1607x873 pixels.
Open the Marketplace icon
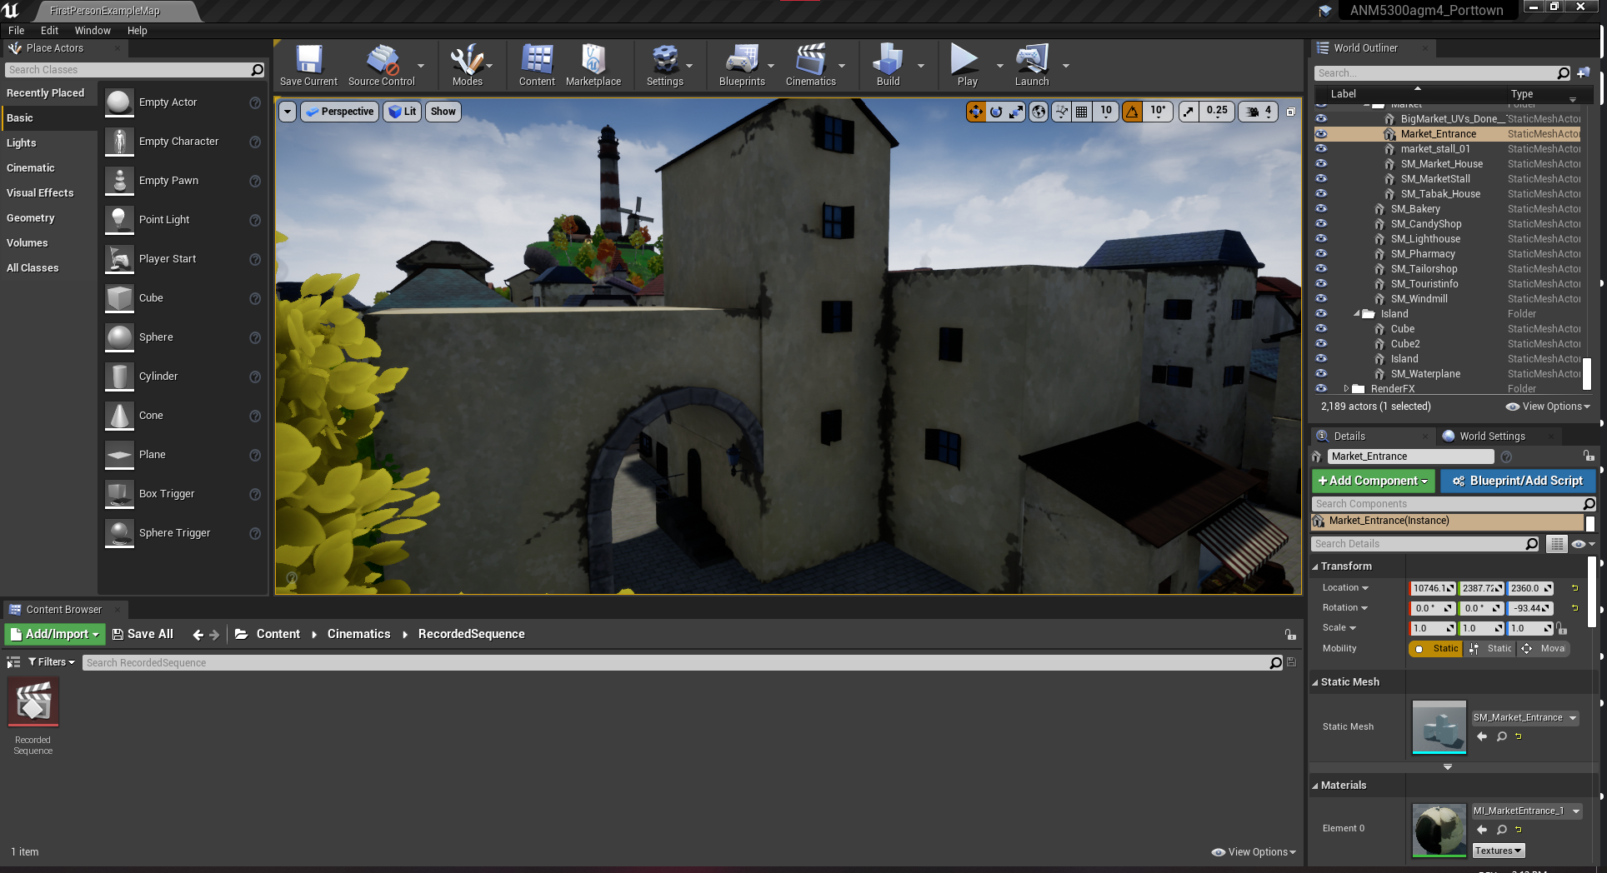(x=593, y=65)
